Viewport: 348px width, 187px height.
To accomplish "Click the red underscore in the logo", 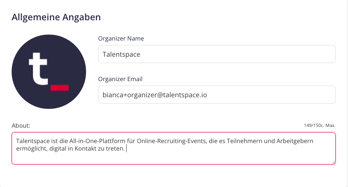I will [60, 88].
